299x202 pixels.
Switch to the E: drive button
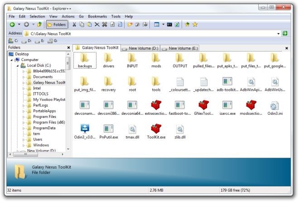pos(40,41)
